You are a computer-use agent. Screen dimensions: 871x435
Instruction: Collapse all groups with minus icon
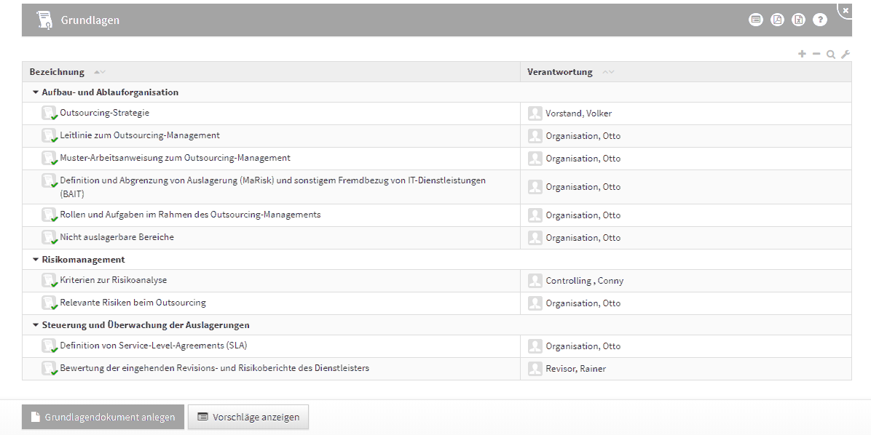[x=816, y=54]
